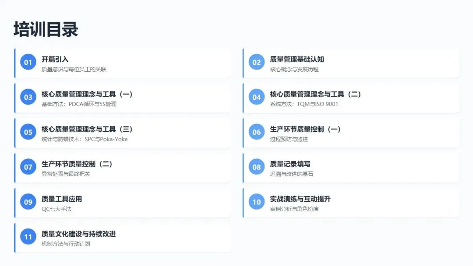Open 生产环节质量控制（一） heading
Viewport: 473px width, 266px height.
[305, 129]
